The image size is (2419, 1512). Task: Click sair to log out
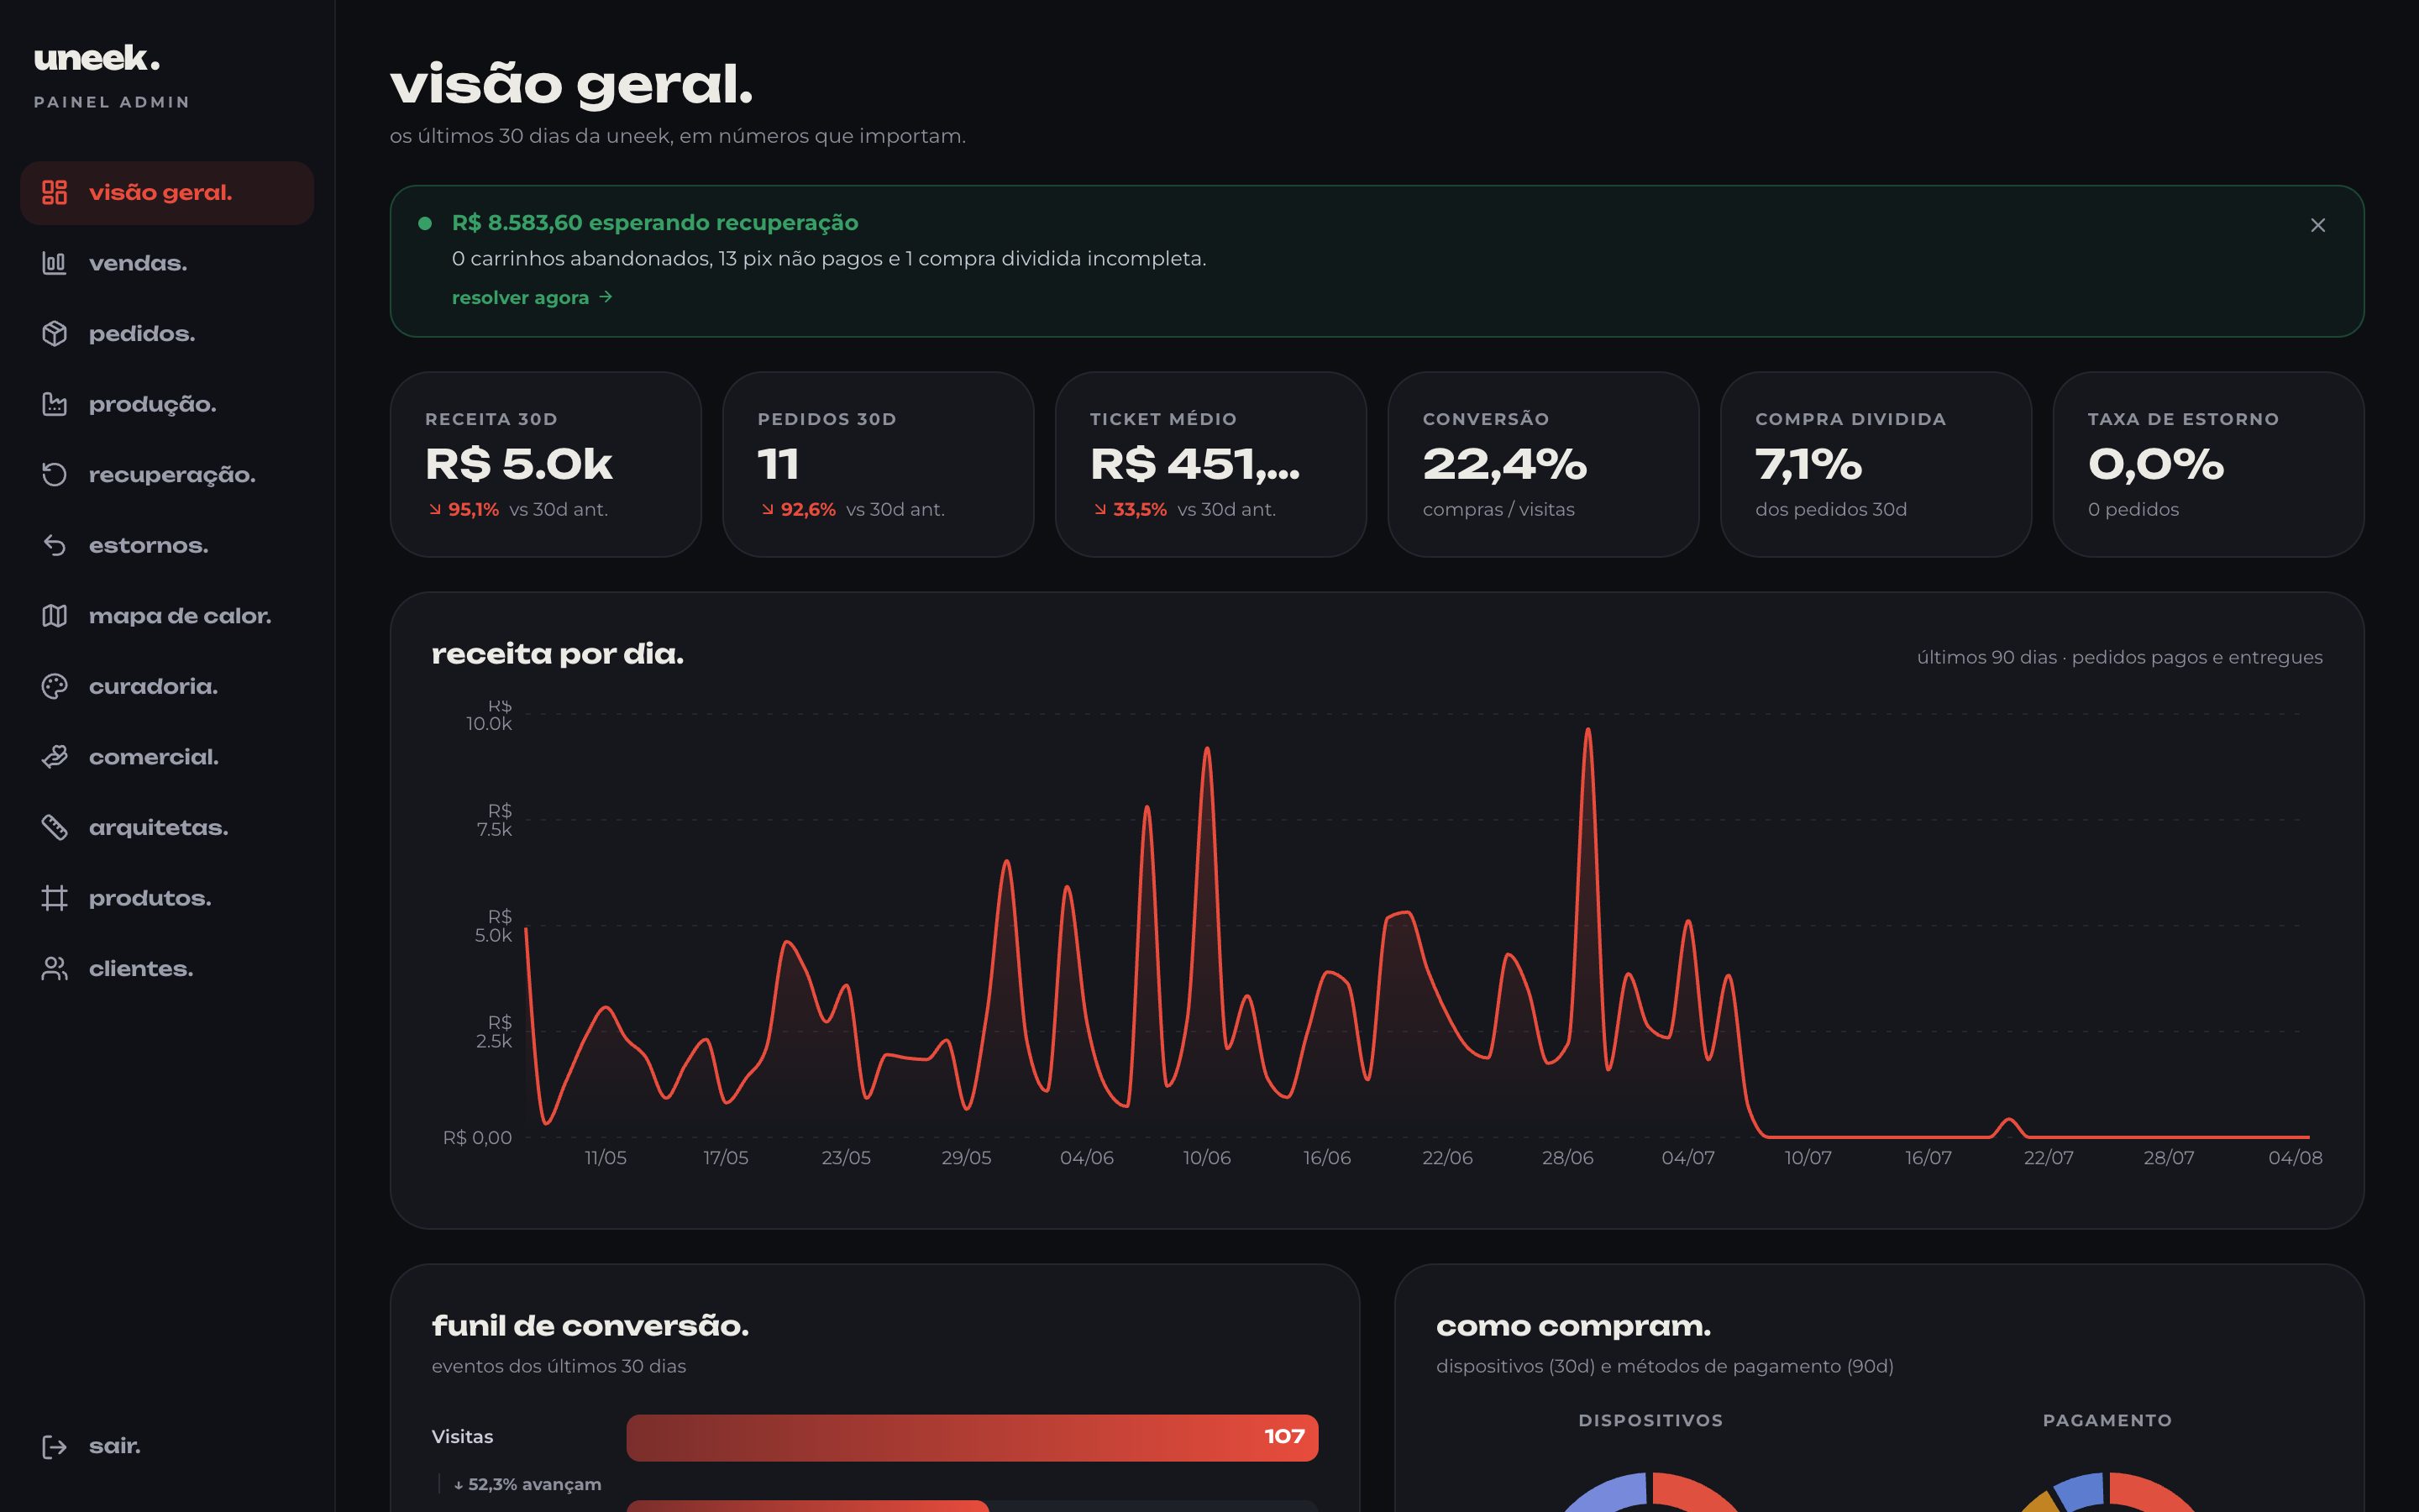pos(167,1446)
